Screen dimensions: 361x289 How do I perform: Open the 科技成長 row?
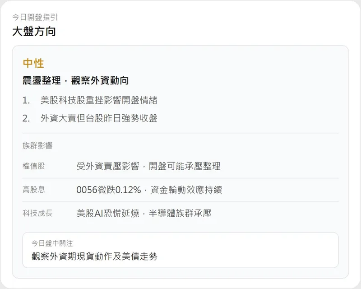[x=180, y=213]
